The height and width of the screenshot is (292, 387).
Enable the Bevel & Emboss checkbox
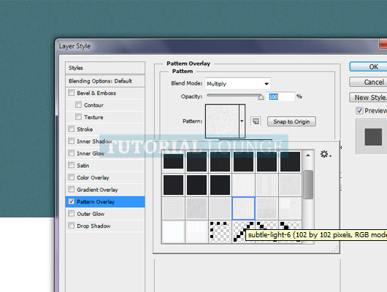point(72,93)
